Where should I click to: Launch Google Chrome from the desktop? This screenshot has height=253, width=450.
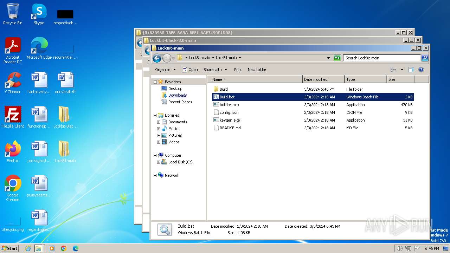point(13,188)
